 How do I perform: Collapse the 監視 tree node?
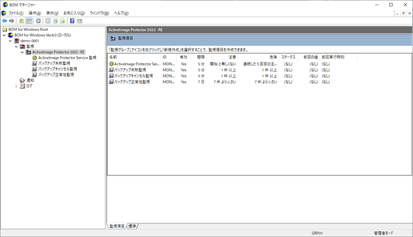16,46
